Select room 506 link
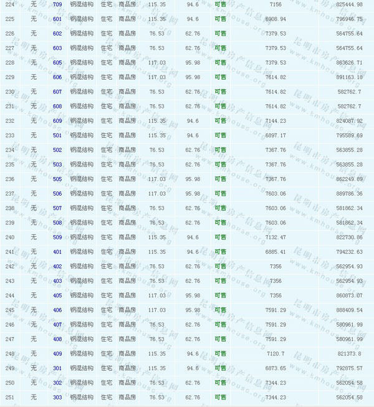Viewport: 374px width, 407px height. pos(57,193)
